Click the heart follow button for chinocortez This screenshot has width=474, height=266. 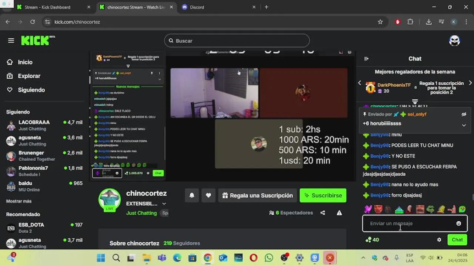(208, 195)
